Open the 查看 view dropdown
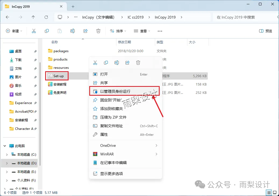The width and height of the screenshot is (279, 196). point(142,31)
